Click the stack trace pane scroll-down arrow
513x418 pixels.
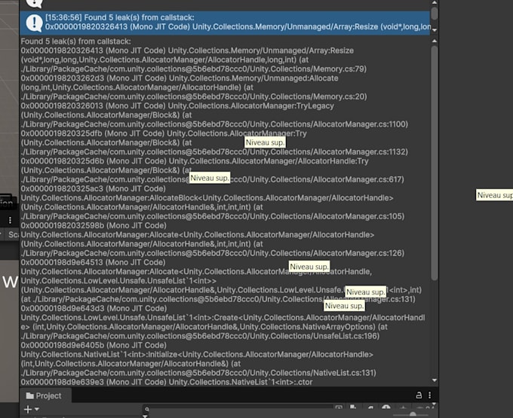click(435, 380)
